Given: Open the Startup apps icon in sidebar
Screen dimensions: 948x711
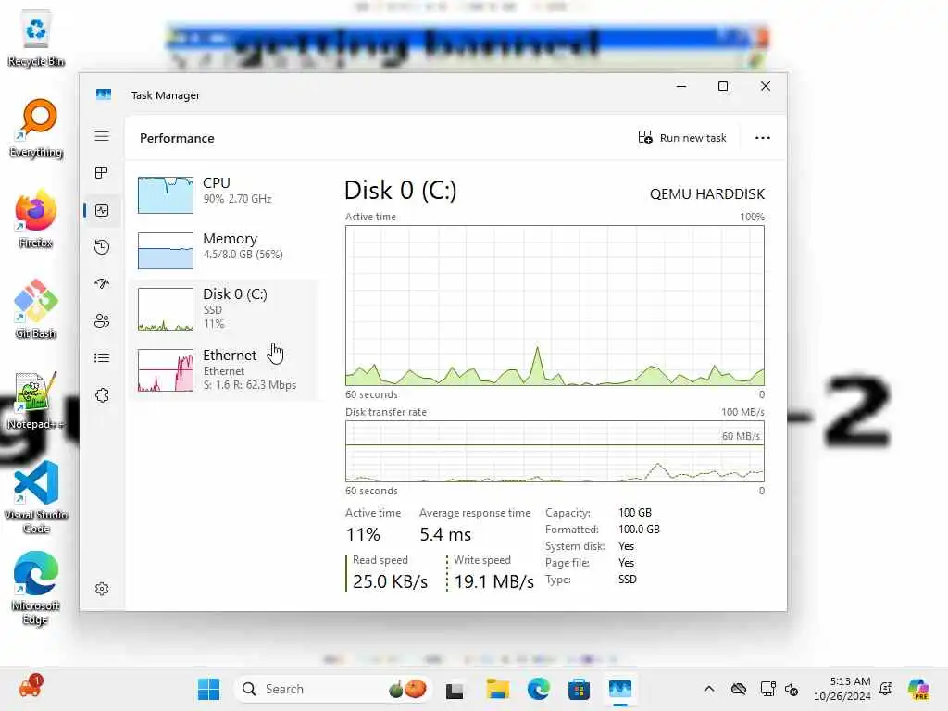Looking at the screenshot, I should tap(102, 283).
